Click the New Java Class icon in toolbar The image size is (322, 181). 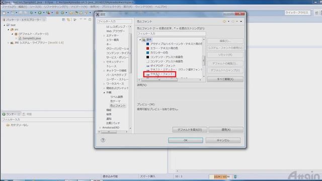[62, 13]
